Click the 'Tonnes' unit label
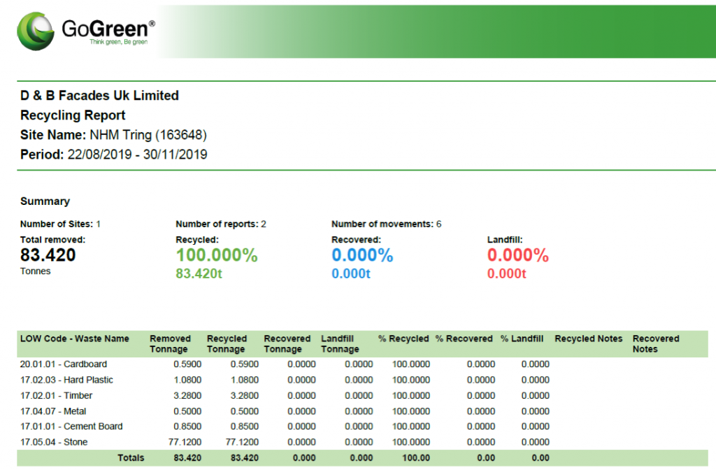716x470 pixels. (x=35, y=271)
